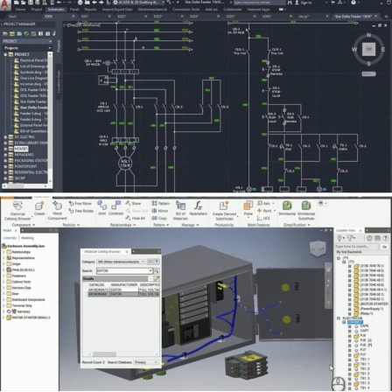This screenshot has width=392, height=392.
Task: Open the Schematic ribbon tab
Action: [x=56, y=10]
